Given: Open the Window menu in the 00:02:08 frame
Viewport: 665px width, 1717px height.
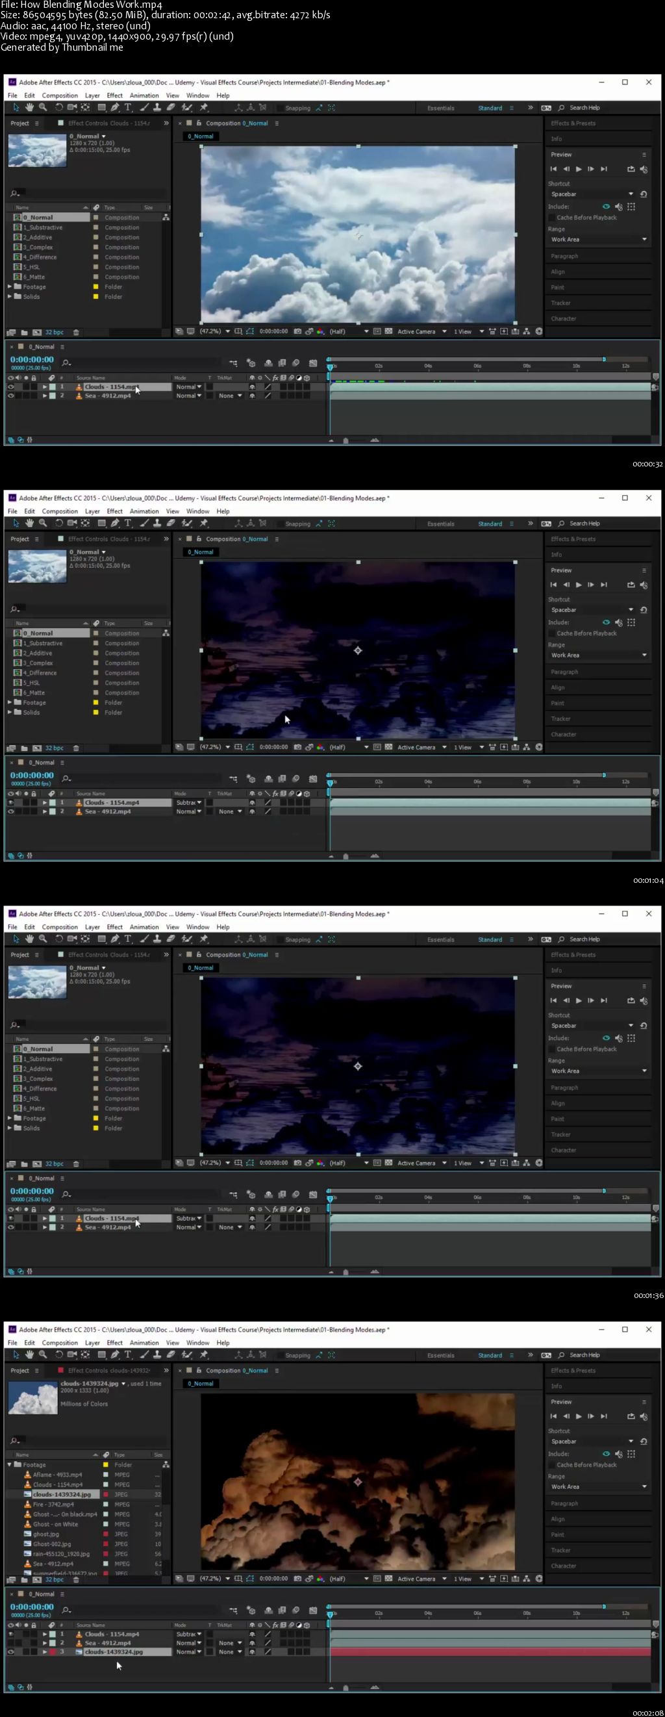Looking at the screenshot, I should (198, 1343).
